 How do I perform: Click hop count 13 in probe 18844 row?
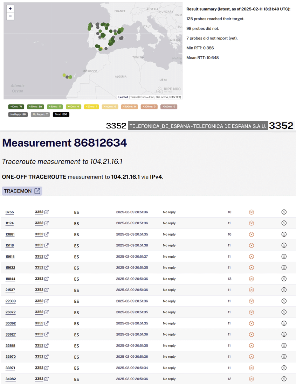coord(229,279)
